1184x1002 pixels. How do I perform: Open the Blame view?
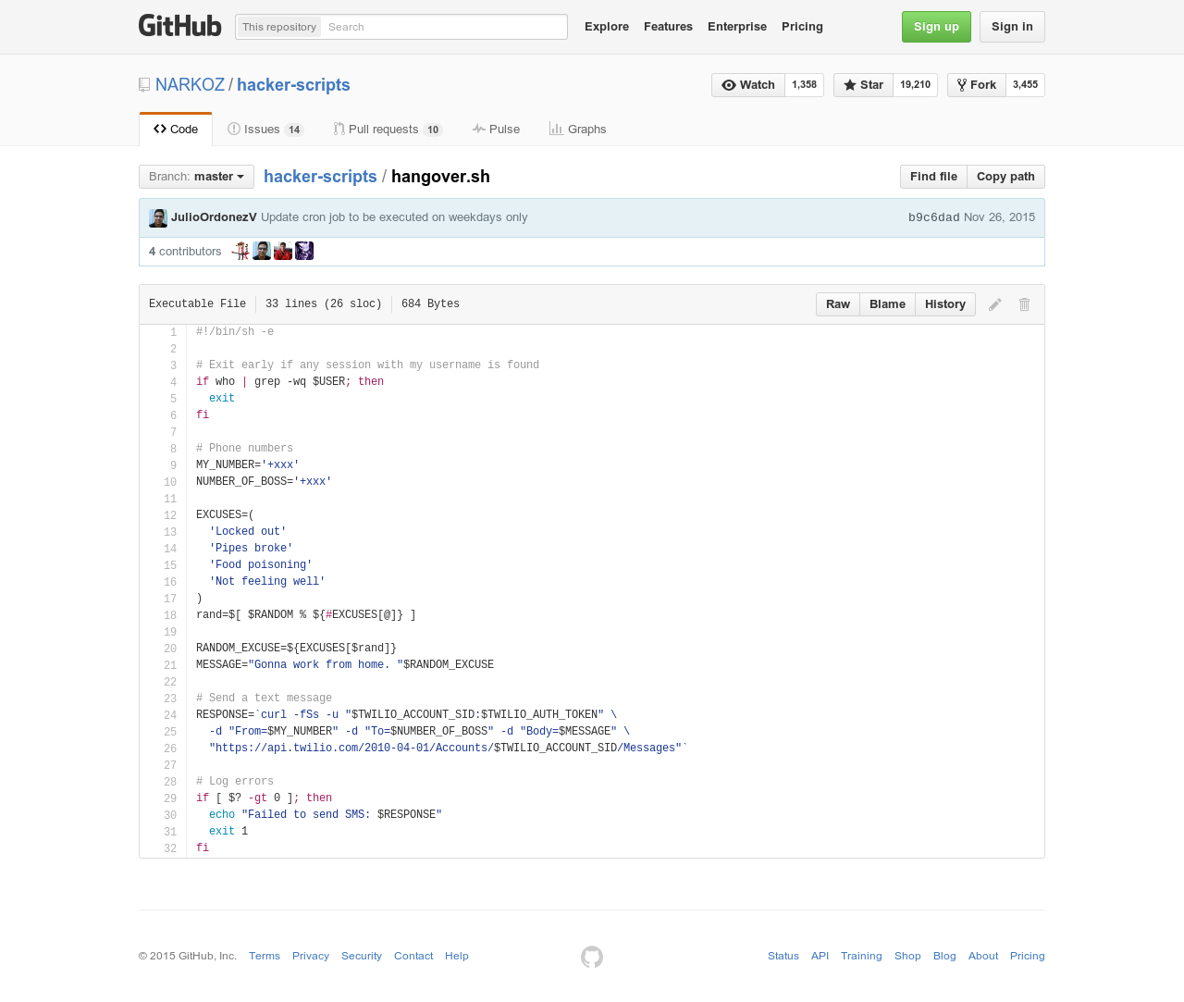pyautogui.click(x=887, y=304)
